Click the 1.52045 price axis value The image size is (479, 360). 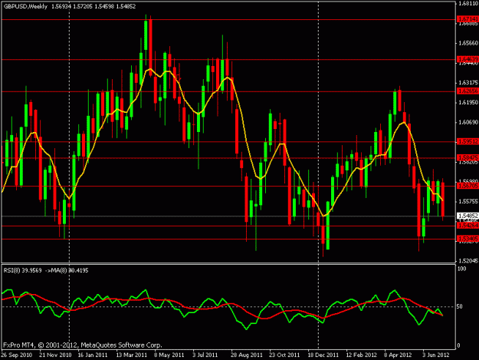pos(468,260)
